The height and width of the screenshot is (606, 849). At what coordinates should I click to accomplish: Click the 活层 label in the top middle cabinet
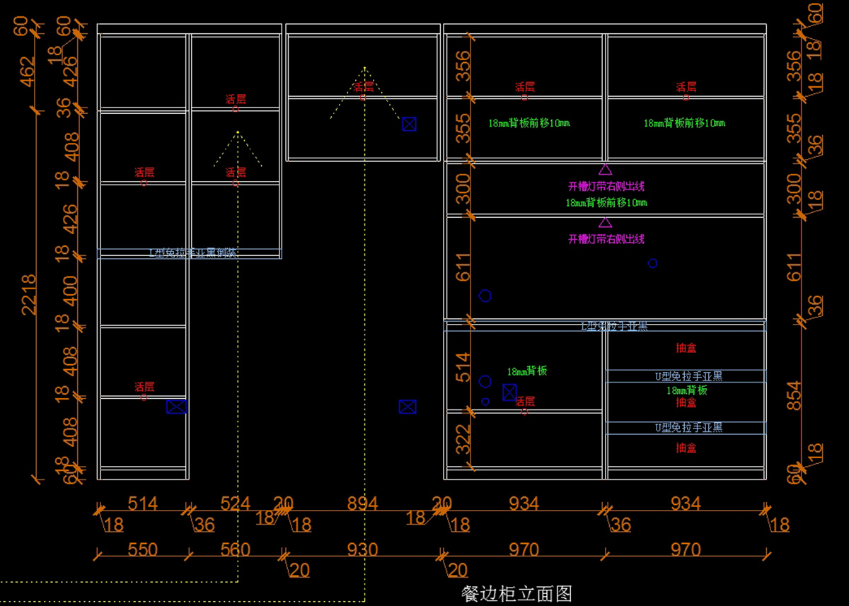tap(363, 87)
